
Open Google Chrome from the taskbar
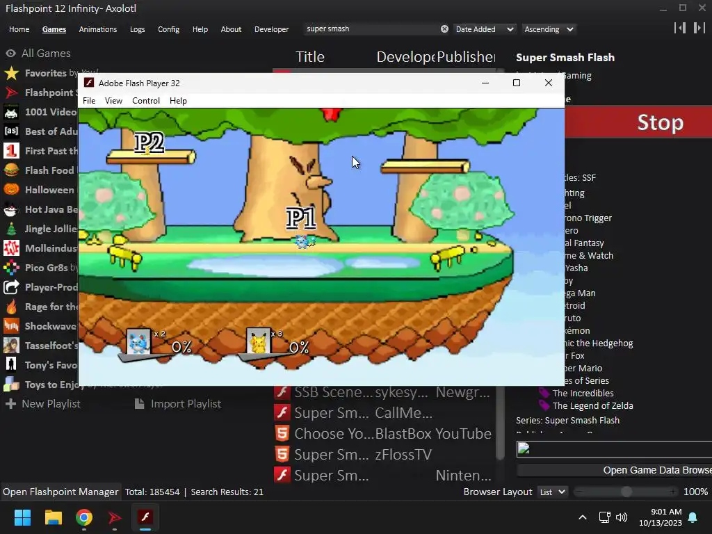click(x=84, y=517)
